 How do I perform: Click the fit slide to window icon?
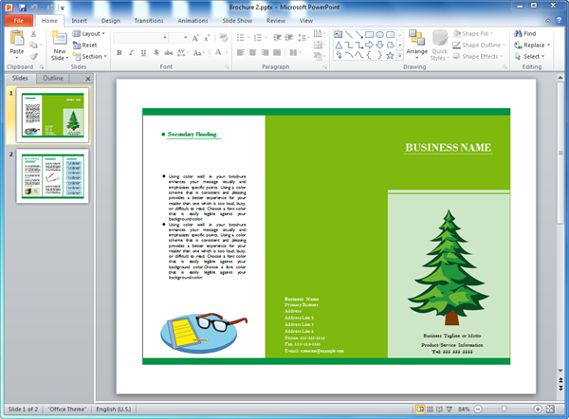click(x=550, y=409)
